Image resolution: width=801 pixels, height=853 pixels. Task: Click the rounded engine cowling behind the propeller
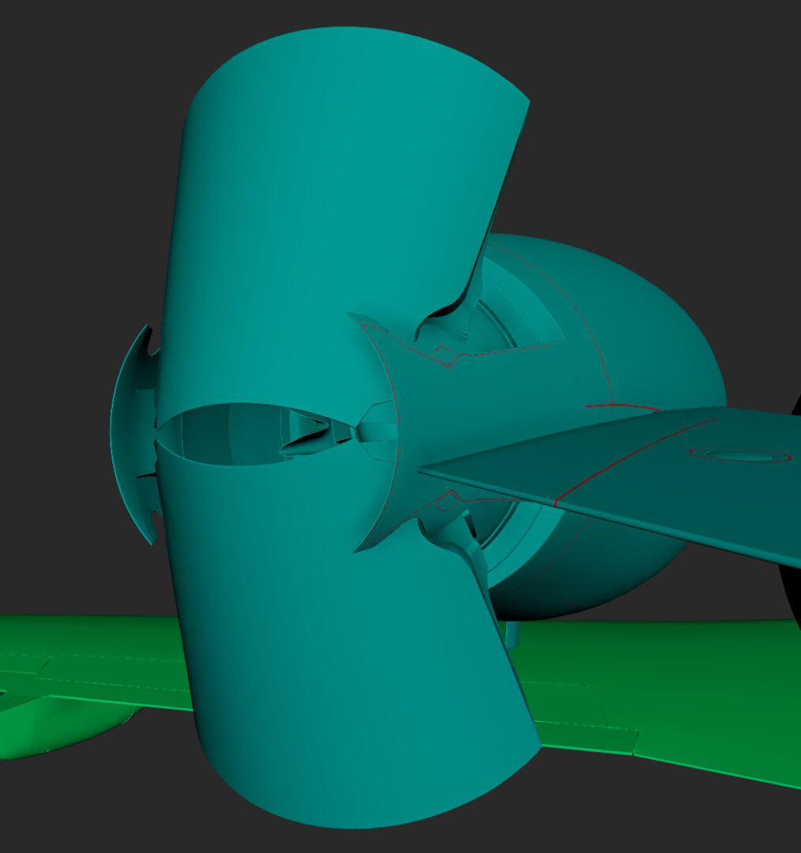648,332
